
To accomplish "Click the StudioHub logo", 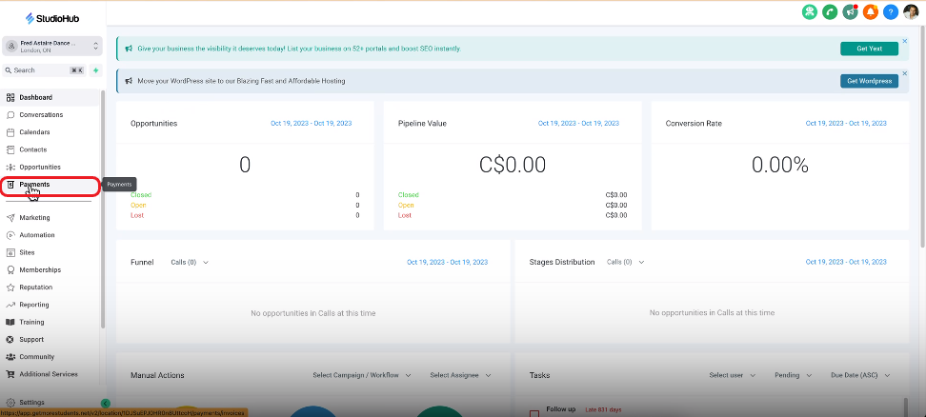I will coord(52,19).
